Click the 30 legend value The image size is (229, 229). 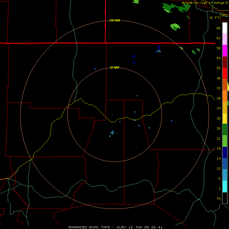pyautogui.click(x=219, y=118)
